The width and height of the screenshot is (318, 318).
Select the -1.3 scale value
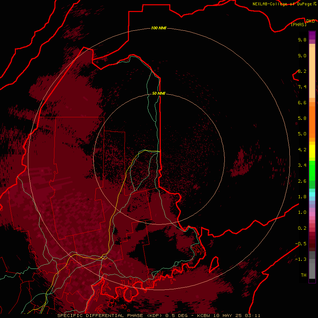301,259
